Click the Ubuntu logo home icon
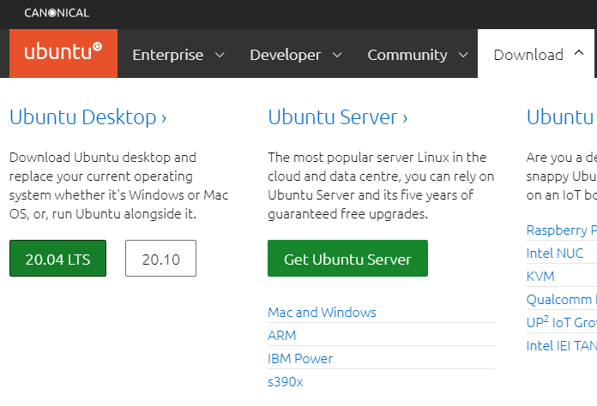The image size is (597, 406). click(63, 53)
